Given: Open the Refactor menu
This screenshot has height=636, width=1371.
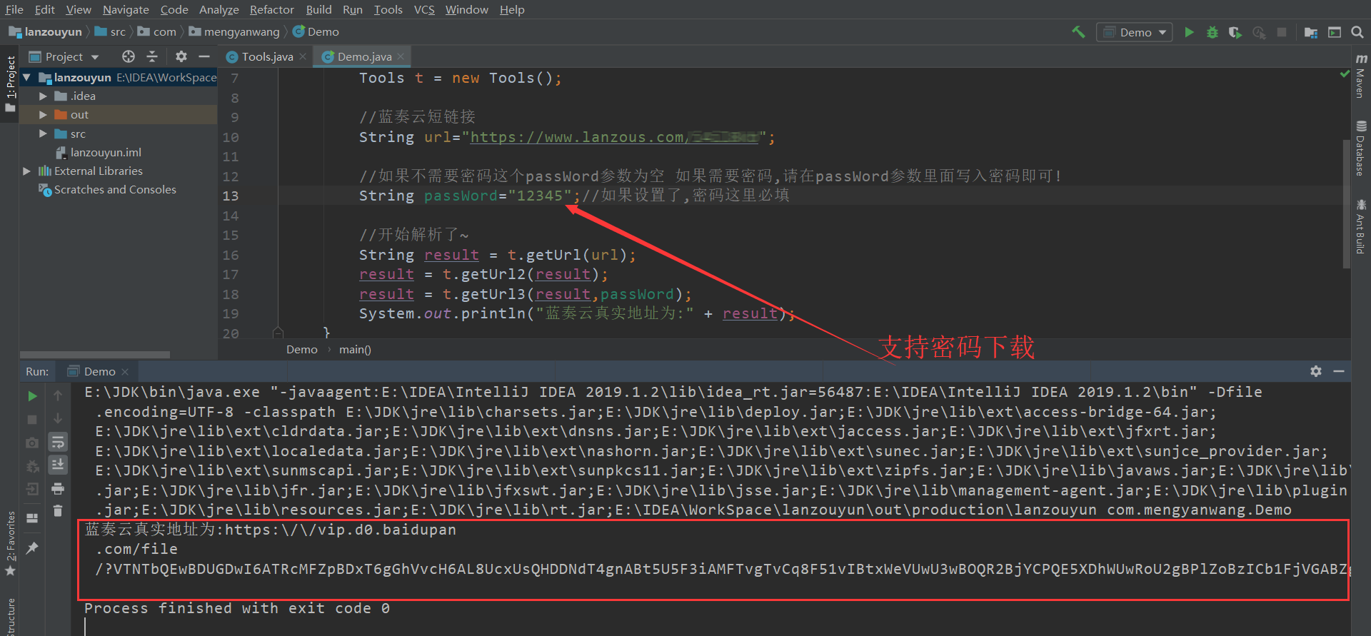Looking at the screenshot, I should (271, 9).
